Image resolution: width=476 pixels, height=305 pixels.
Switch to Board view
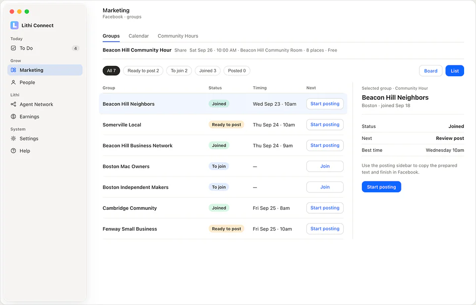click(431, 71)
